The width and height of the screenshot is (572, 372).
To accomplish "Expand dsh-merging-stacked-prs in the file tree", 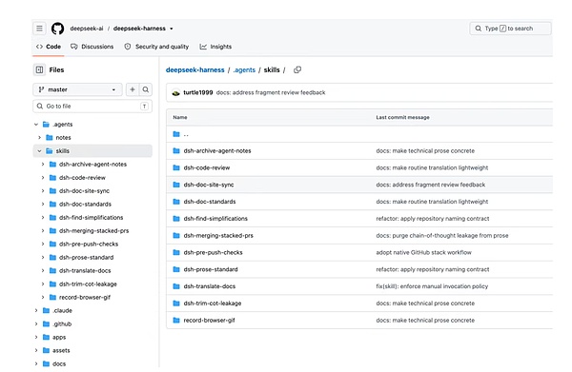I will click(x=43, y=231).
